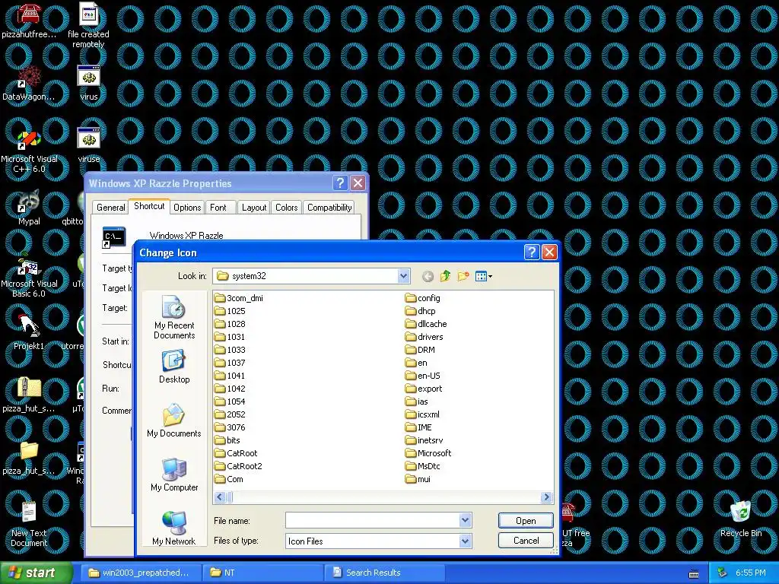The height and width of the screenshot is (584, 779).
Task: Select the inetsrv folder
Action: click(424, 440)
